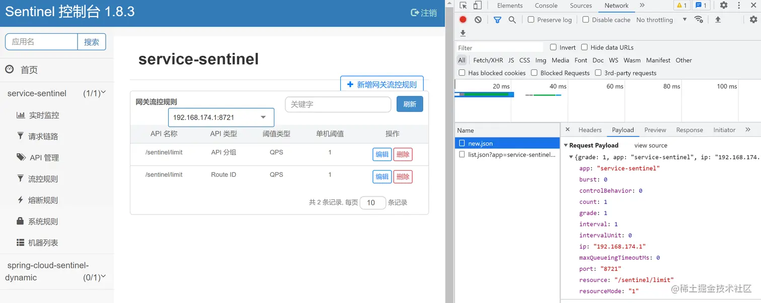Image resolution: width=761 pixels, height=303 pixels.
Task: Select the new.json request row
Action: pyautogui.click(x=507, y=143)
